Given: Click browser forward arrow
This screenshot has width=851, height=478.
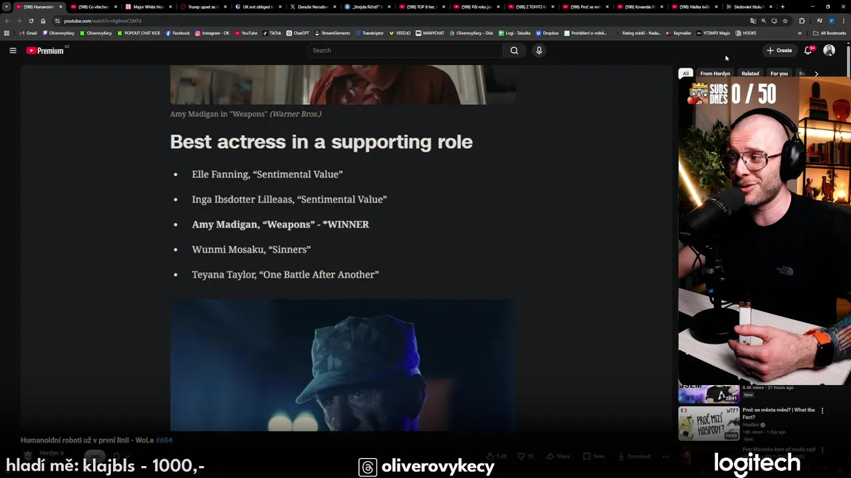Looking at the screenshot, I should tap(19, 21).
